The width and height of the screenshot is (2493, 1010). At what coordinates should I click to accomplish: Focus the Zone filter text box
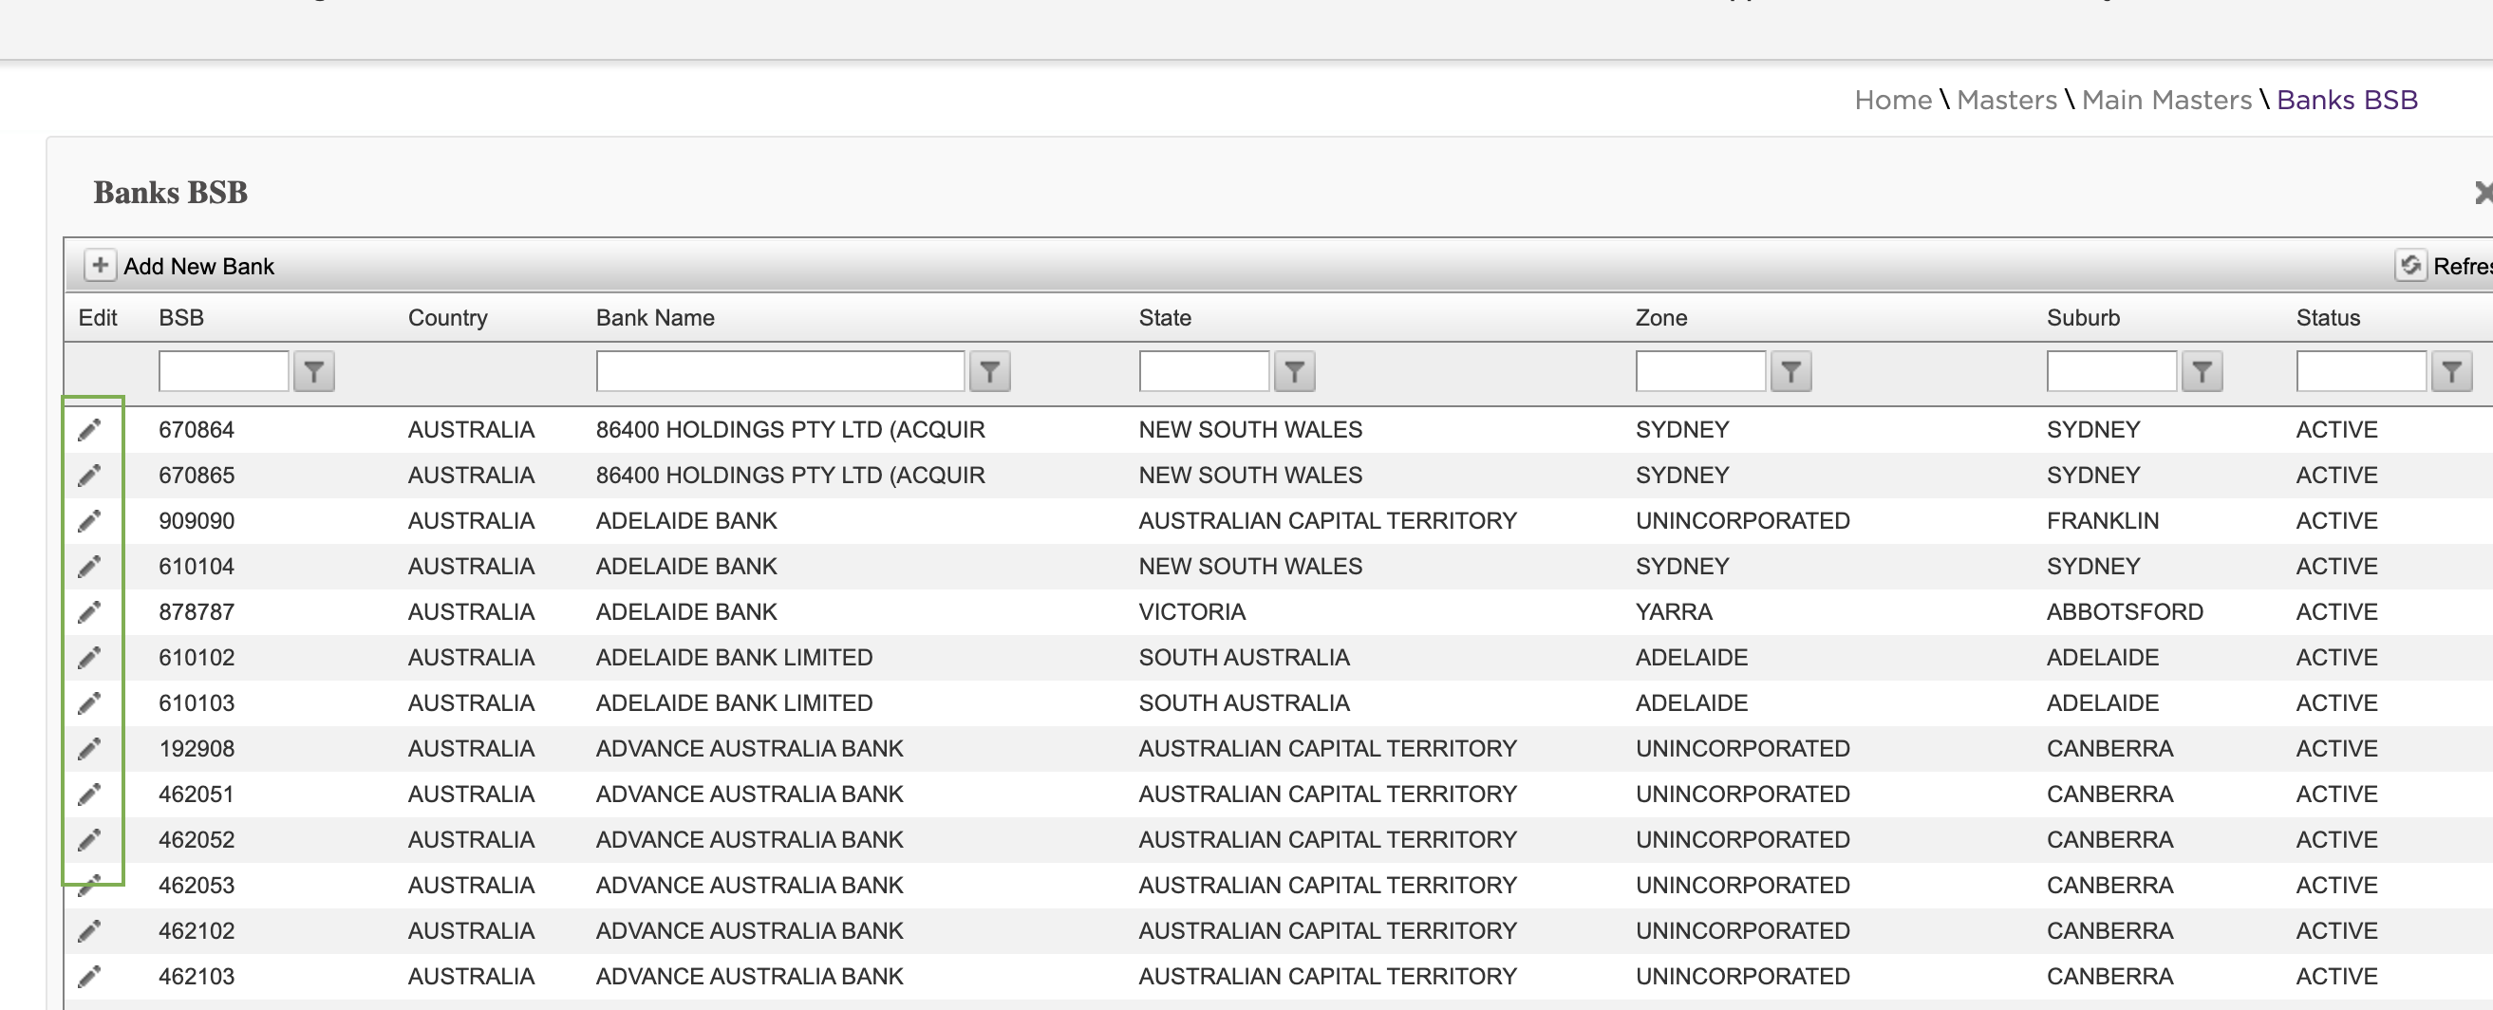[1700, 371]
